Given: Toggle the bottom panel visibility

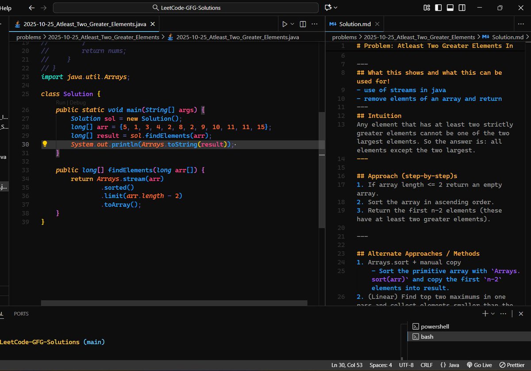Looking at the screenshot, I should coord(450,8).
